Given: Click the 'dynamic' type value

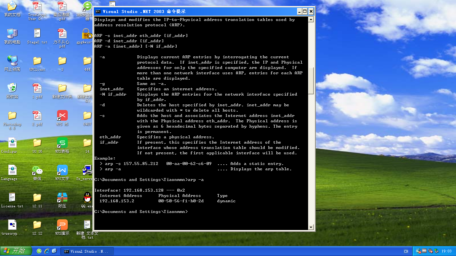Looking at the screenshot, I should pos(226,201).
